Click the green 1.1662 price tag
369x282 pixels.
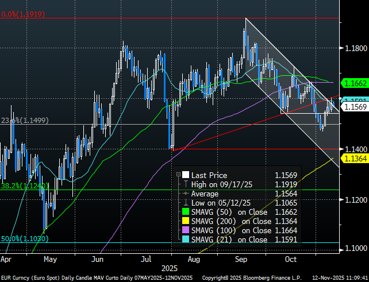point(355,83)
